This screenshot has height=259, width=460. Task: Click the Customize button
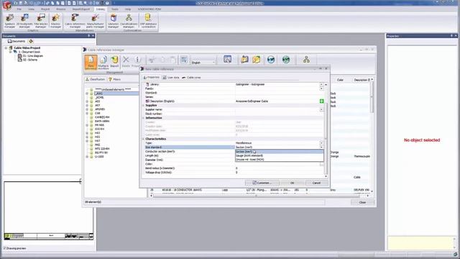pyautogui.click(x=262, y=183)
